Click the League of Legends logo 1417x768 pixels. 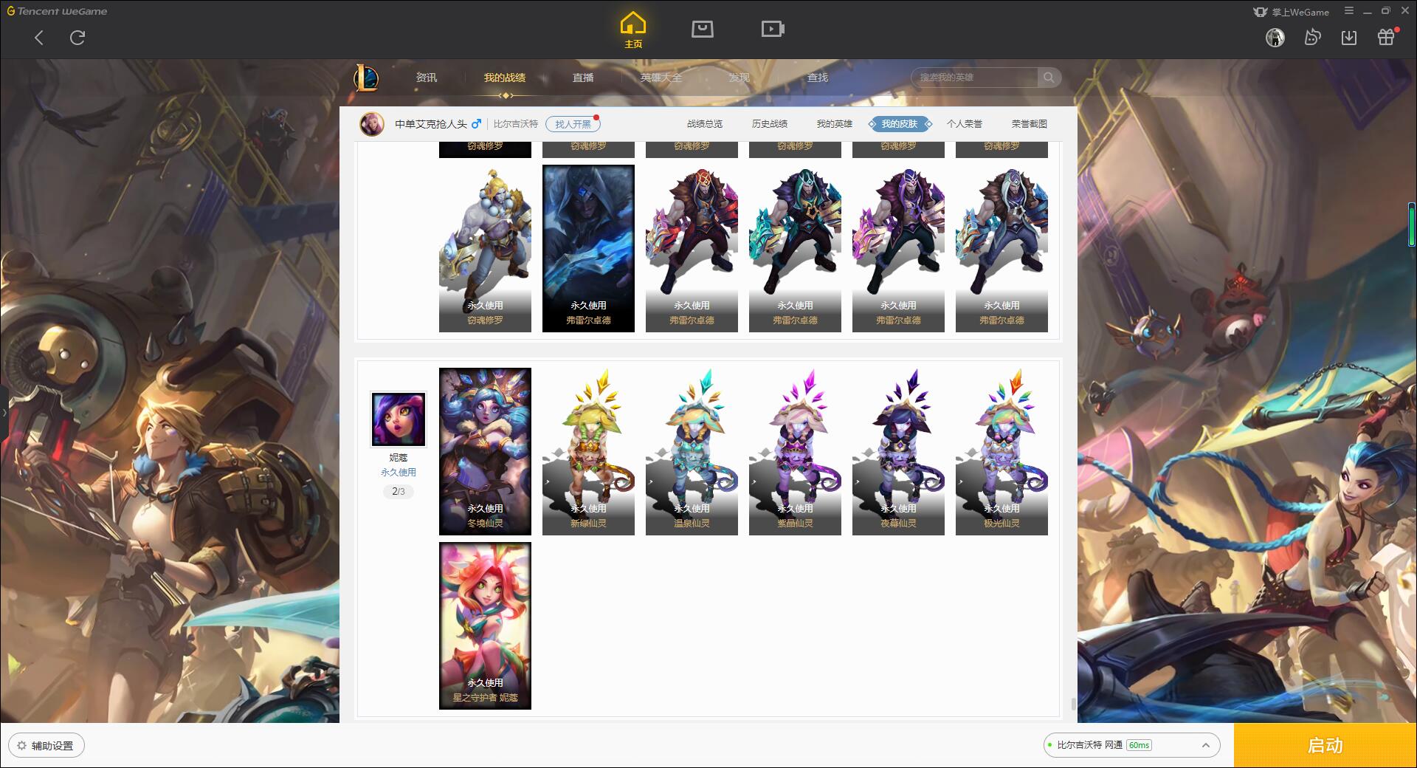[x=366, y=78]
